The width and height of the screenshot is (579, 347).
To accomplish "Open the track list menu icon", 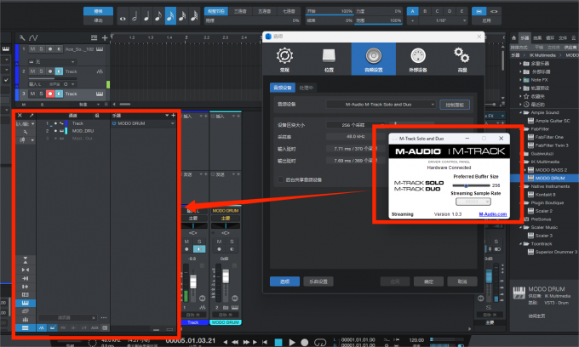I will tap(95, 37).
